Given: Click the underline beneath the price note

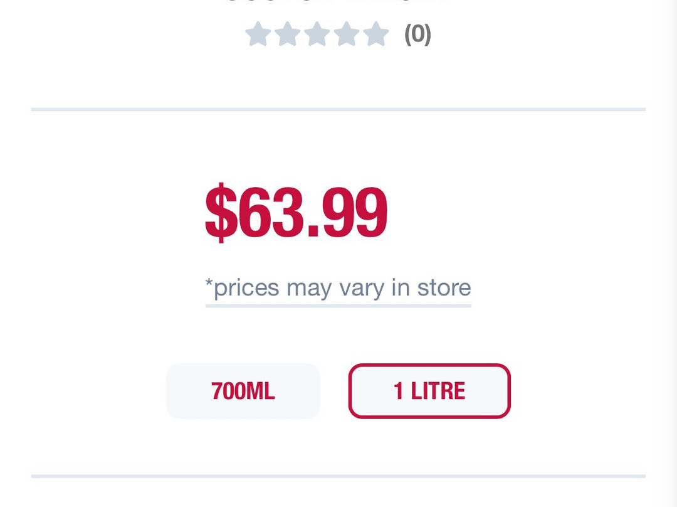Looking at the screenshot, I should point(338,306).
